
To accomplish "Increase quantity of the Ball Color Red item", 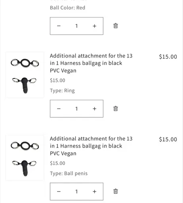I will [x=94, y=26].
